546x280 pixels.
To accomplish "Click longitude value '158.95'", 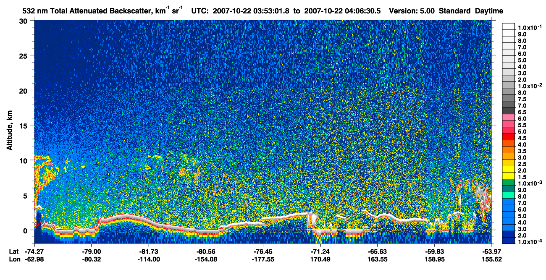I will [x=434, y=259].
